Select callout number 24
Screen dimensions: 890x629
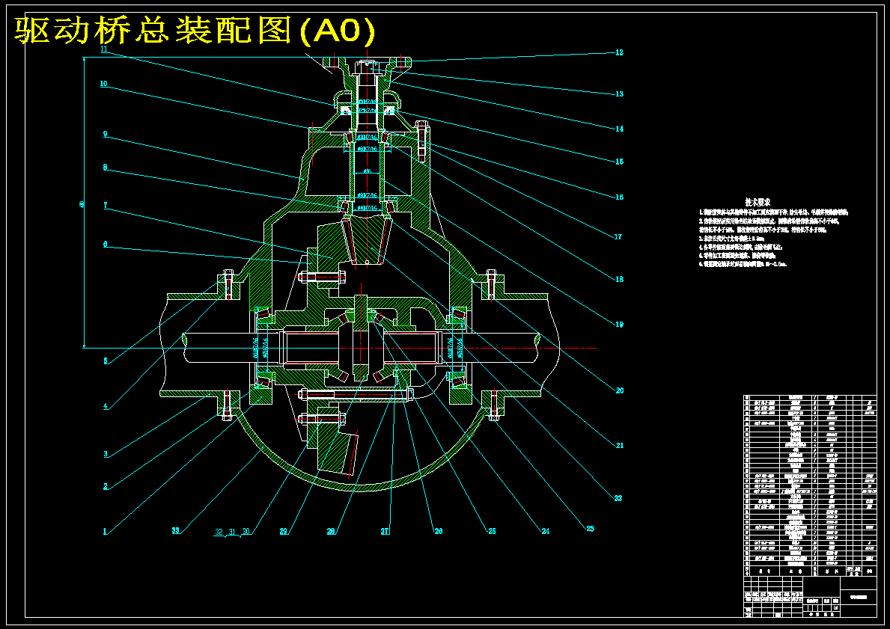pyautogui.click(x=546, y=532)
